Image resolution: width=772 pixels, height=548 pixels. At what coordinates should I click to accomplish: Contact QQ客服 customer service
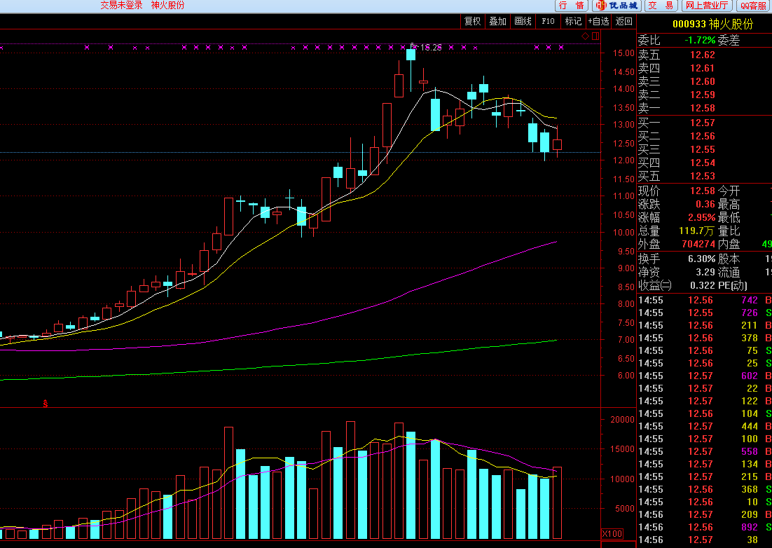click(x=754, y=6)
